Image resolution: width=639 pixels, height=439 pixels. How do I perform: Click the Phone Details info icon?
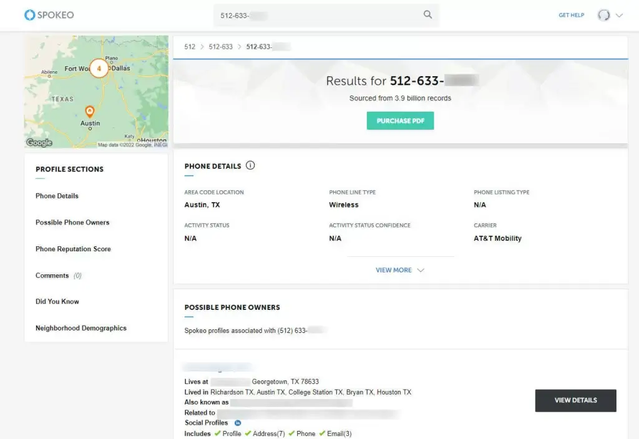coord(250,165)
